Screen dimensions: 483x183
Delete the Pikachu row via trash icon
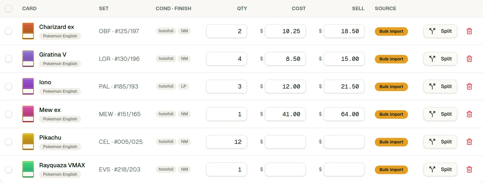pyautogui.click(x=469, y=142)
